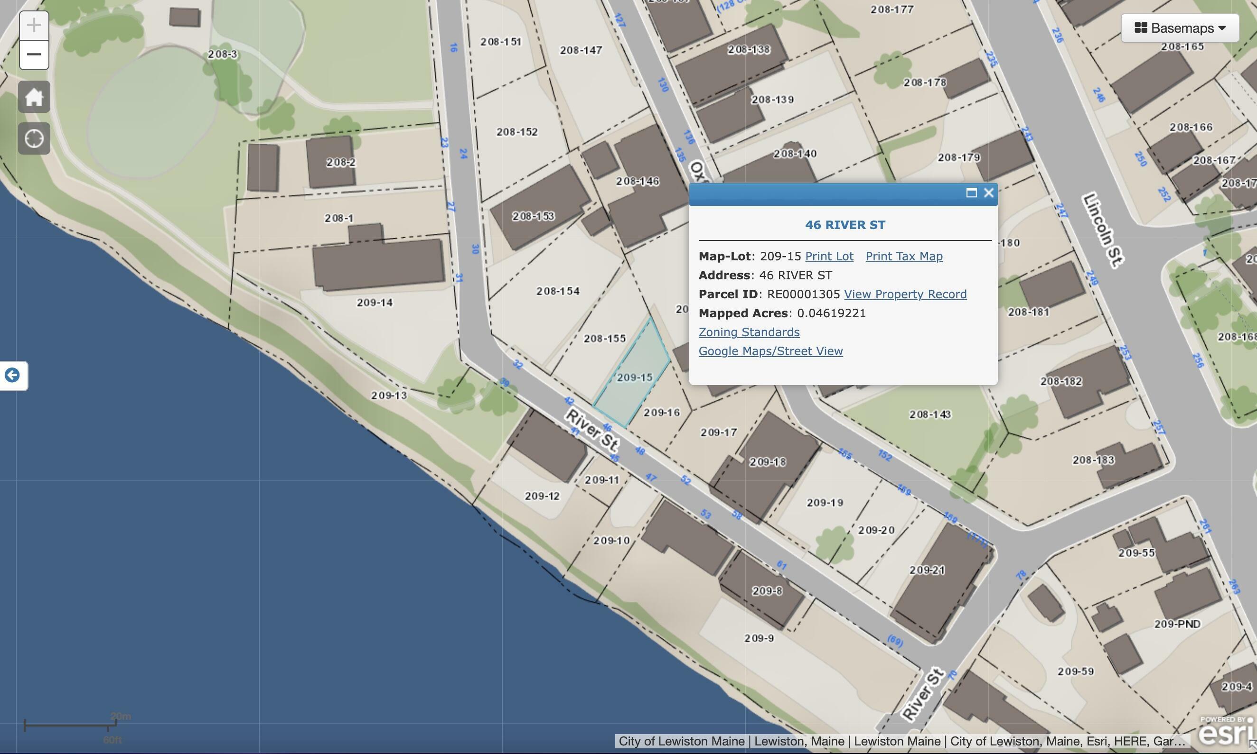Click parcel label 208-165
The width and height of the screenshot is (1257, 754).
click(x=1182, y=47)
